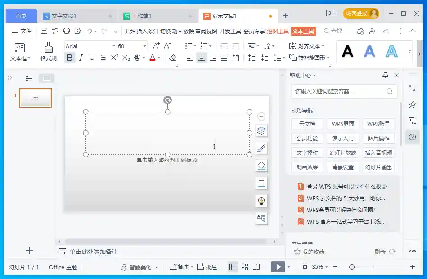Click the lightbulb idea icon next to slide

(261, 201)
